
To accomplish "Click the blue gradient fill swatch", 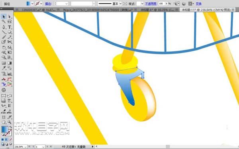I will pyautogui.click(x=5, y=130).
